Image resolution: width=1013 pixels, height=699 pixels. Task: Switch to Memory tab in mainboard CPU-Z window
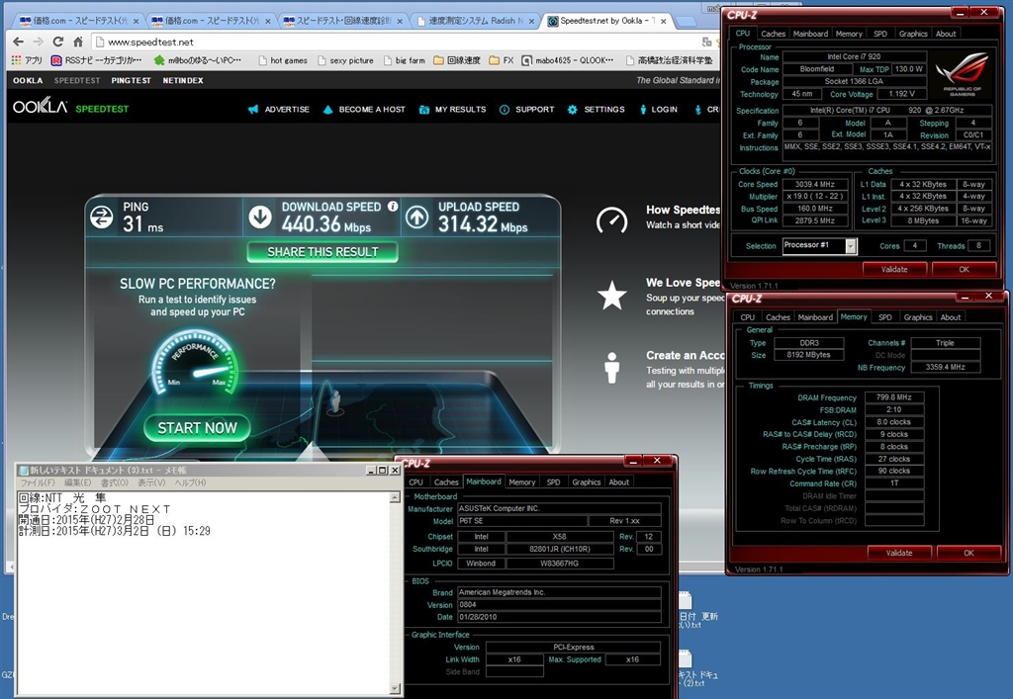(521, 482)
